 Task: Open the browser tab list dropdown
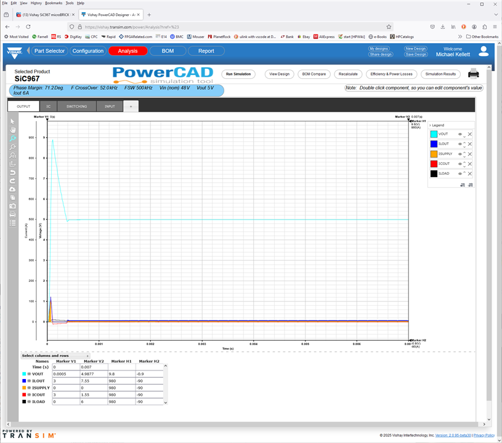tap(496, 14)
